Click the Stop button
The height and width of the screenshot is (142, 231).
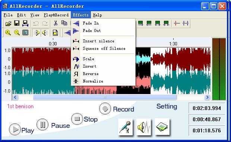pyautogui.click(x=77, y=119)
